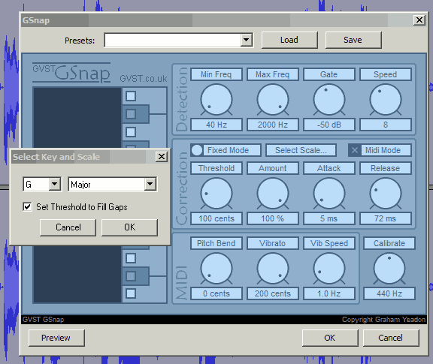The height and width of the screenshot is (364, 433).
Task: Click the GSnap logo
Action: [x=71, y=73]
